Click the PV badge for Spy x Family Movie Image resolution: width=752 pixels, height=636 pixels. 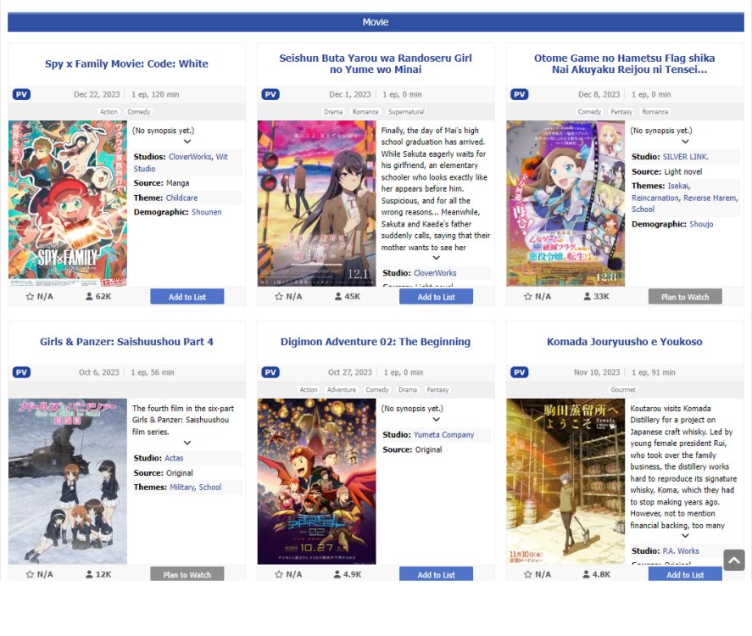click(21, 94)
